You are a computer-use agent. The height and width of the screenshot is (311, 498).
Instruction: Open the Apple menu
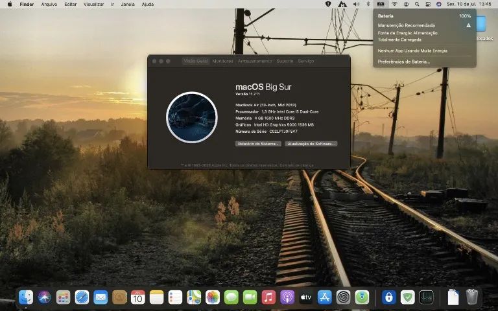pyautogui.click(x=10, y=4)
